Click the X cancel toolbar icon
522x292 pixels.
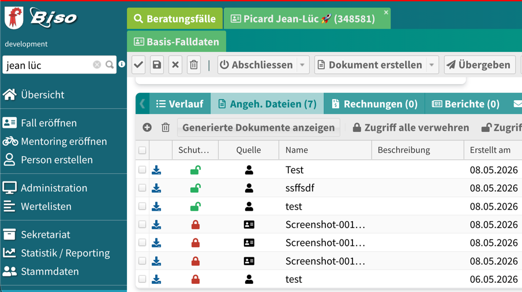[175, 65]
